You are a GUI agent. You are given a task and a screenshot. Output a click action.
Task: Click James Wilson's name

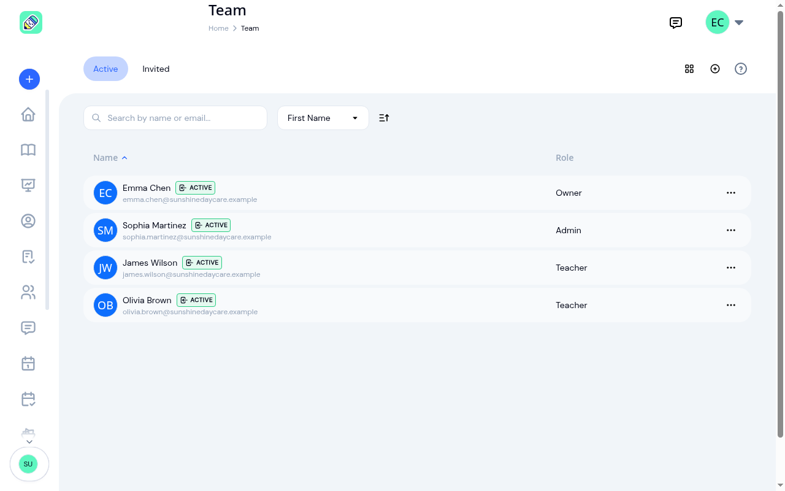150,263
